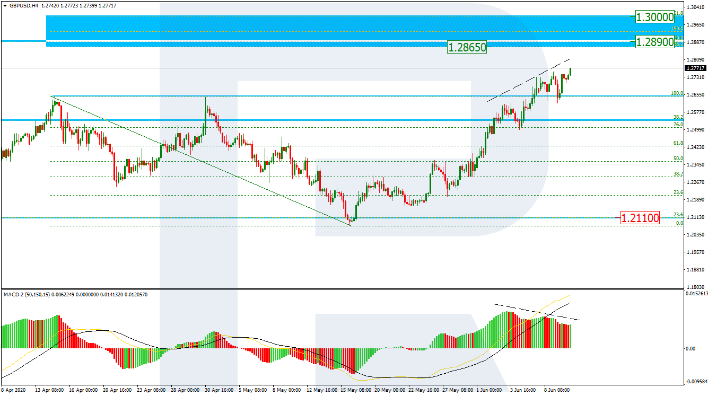Select the dashed black trendline above recent candles
The height and width of the screenshot is (396, 708).
[x=529, y=80]
